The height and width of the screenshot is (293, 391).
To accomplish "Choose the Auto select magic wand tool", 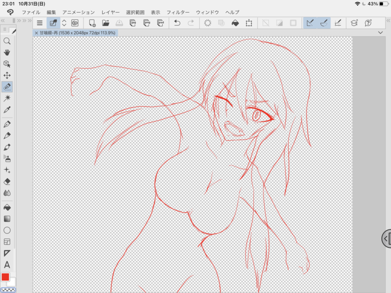I will (x=7, y=99).
